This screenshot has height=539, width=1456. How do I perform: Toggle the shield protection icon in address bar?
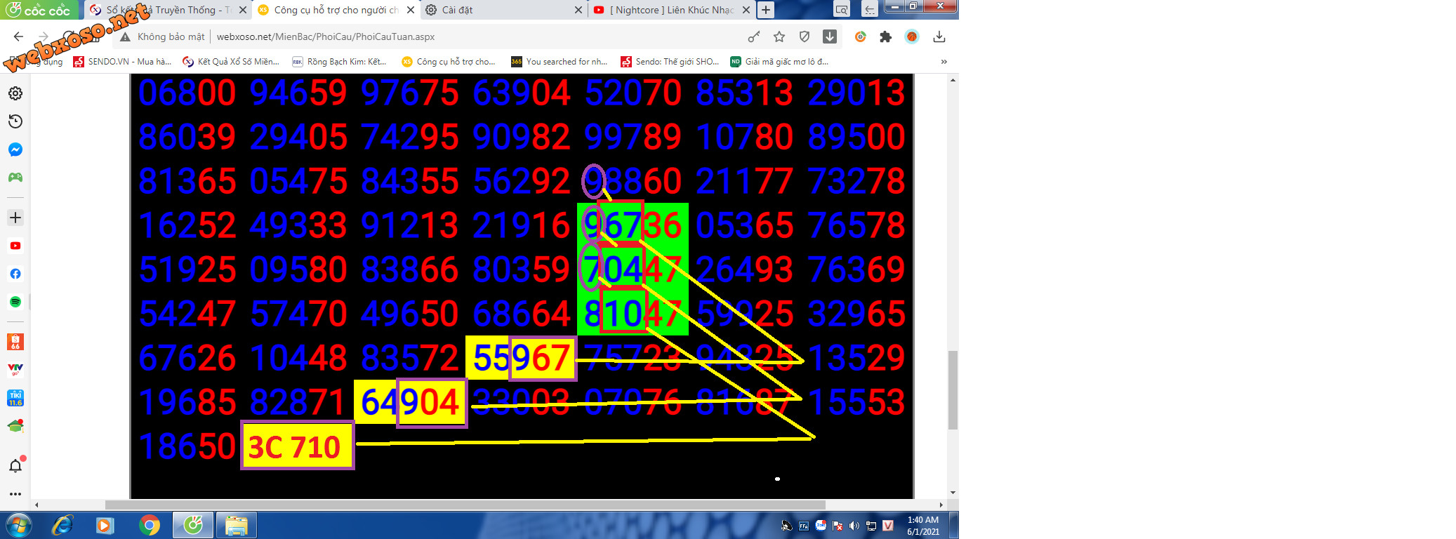(x=805, y=36)
